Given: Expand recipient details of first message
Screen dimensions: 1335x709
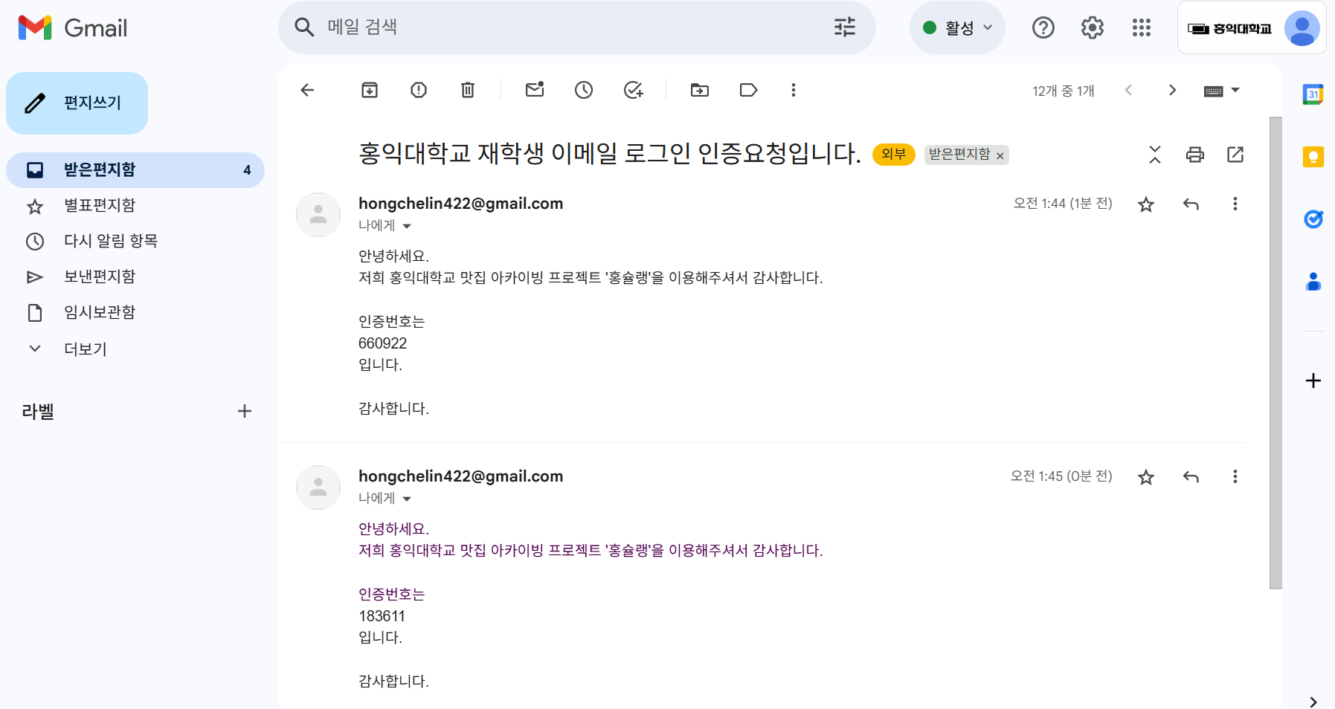Looking at the screenshot, I should 407,226.
